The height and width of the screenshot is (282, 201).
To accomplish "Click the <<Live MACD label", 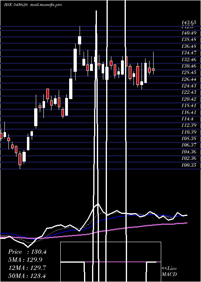I will click(169, 271).
